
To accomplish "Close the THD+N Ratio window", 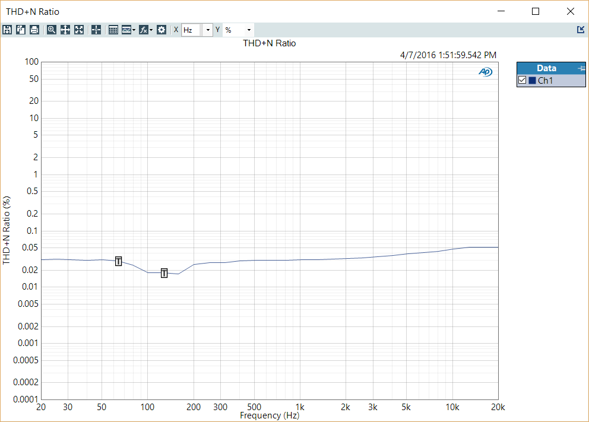I will pyautogui.click(x=570, y=11).
